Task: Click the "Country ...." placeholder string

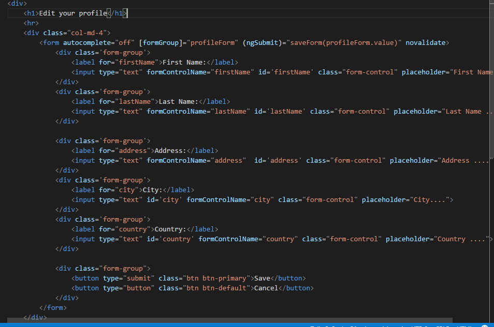Action: point(461,239)
